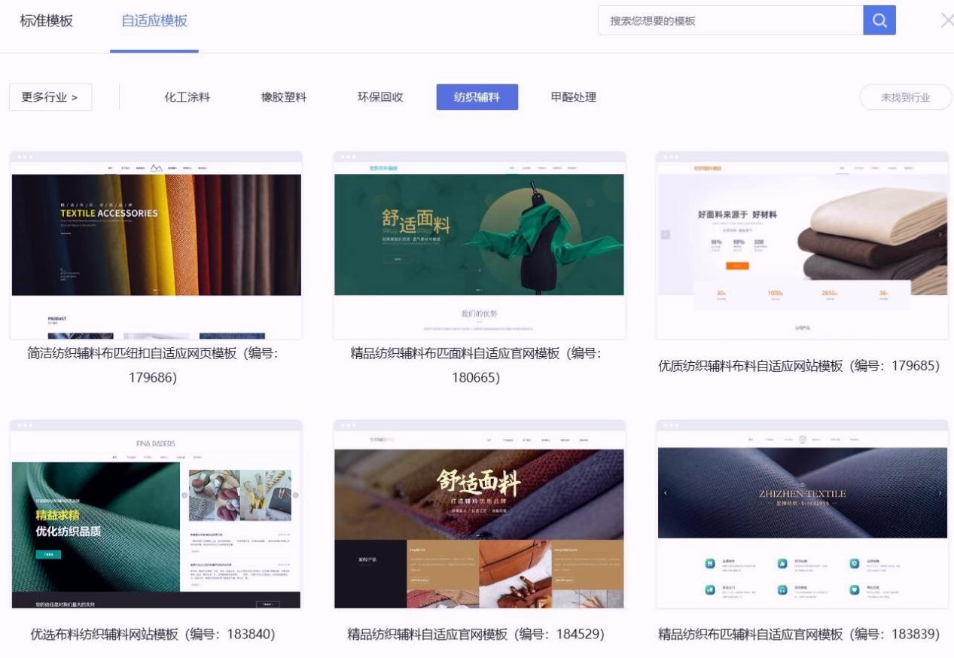Click the magnifier search button
Screen dimensions: 954x658
coord(879,21)
